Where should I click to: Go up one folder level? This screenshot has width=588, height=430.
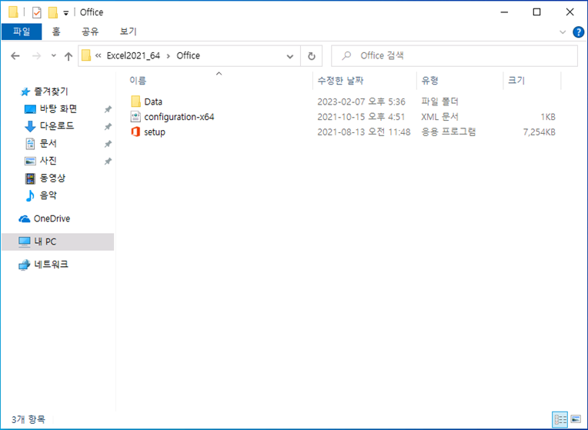point(68,56)
